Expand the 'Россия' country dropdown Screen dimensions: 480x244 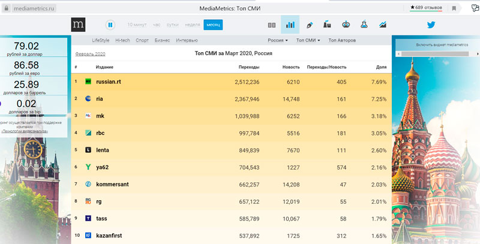pos(277,40)
